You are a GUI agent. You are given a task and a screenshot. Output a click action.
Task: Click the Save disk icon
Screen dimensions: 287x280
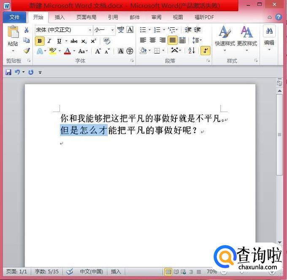point(8,72)
